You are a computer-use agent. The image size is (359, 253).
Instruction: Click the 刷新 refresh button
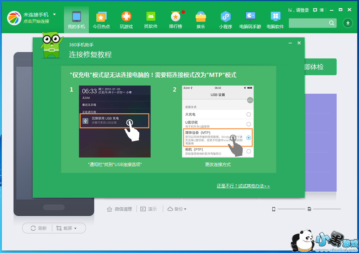[38, 228]
